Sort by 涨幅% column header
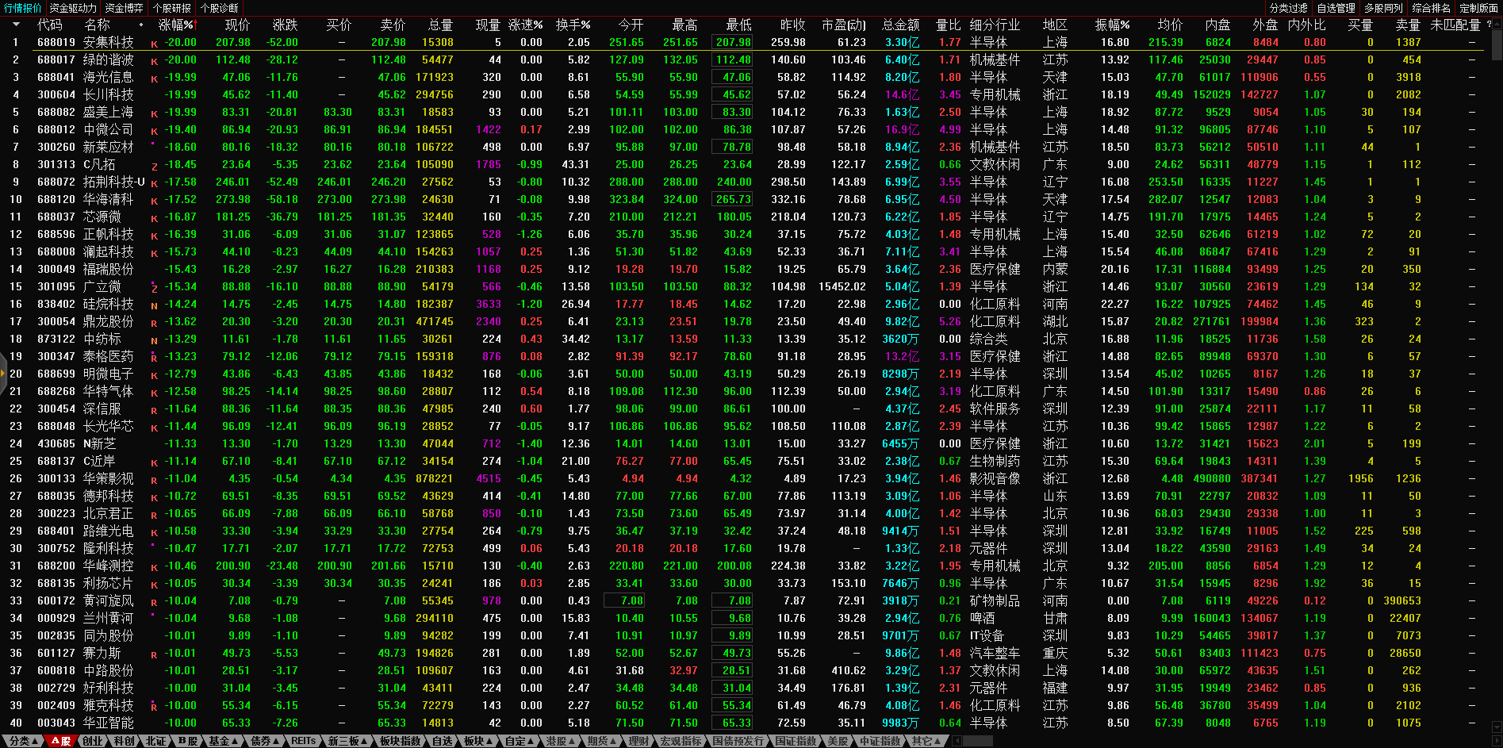 pos(176,25)
